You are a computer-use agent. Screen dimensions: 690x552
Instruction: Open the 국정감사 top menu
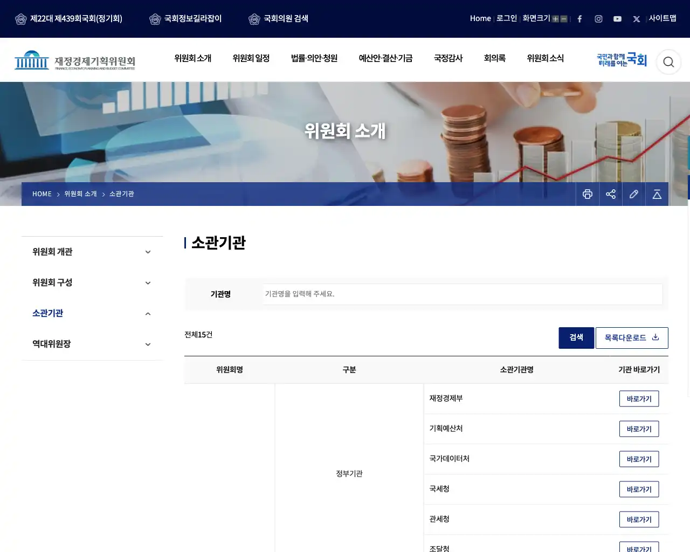pos(448,58)
